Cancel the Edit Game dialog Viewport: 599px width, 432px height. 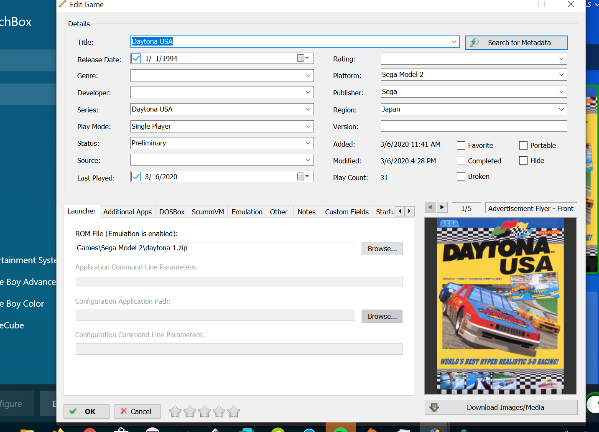(138, 412)
